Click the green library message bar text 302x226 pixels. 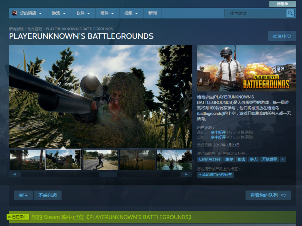[111, 217]
